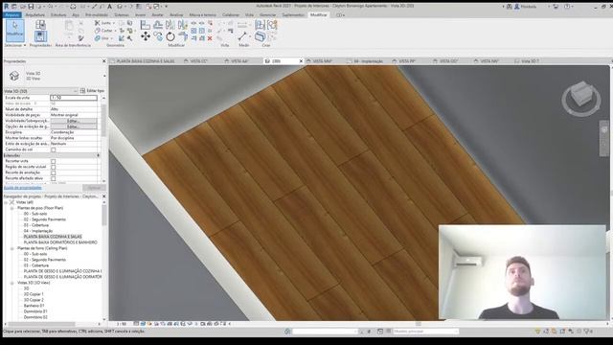613x345 pixels.
Task: Click the ViewCube navigation widget
Action: click(581, 98)
